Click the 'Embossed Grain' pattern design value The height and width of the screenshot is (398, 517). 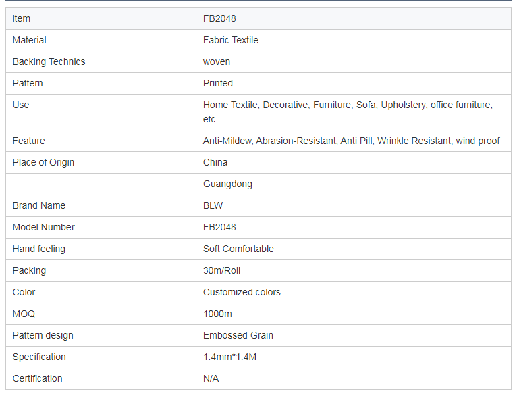click(238, 335)
